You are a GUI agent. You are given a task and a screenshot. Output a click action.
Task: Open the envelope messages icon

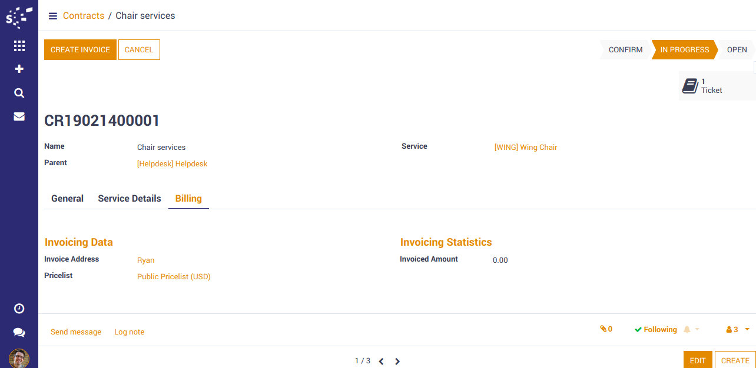(19, 116)
